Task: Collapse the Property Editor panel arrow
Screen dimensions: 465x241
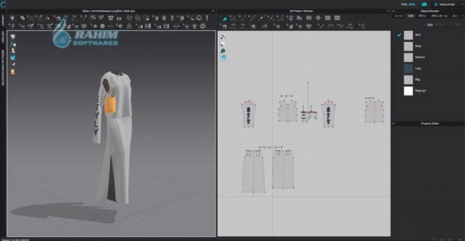Action: [394, 124]
